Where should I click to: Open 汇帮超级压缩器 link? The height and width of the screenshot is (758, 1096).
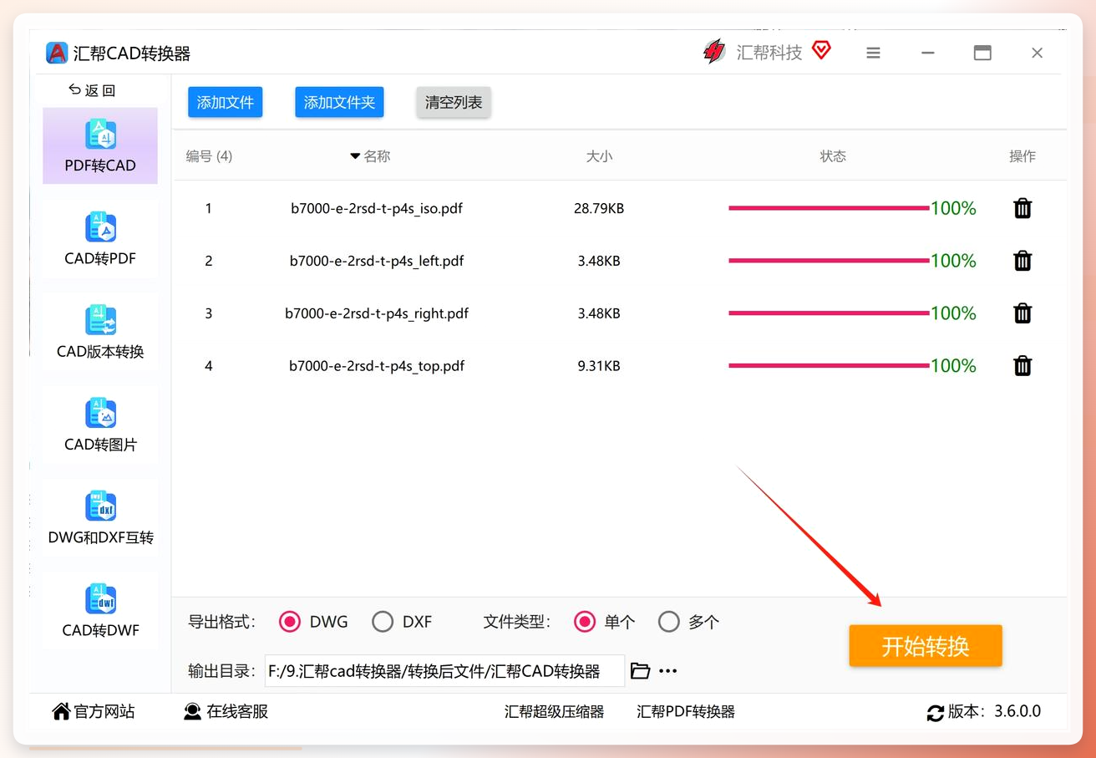(x=554, y=712)
